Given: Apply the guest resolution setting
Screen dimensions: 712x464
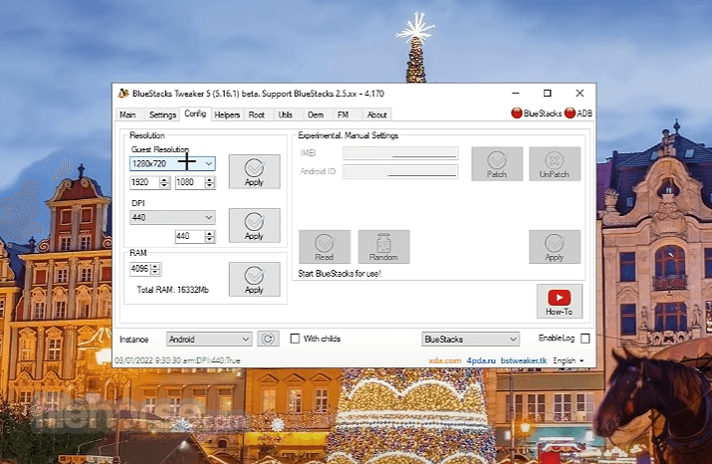Looking at the screenshot, I should 254,171.
